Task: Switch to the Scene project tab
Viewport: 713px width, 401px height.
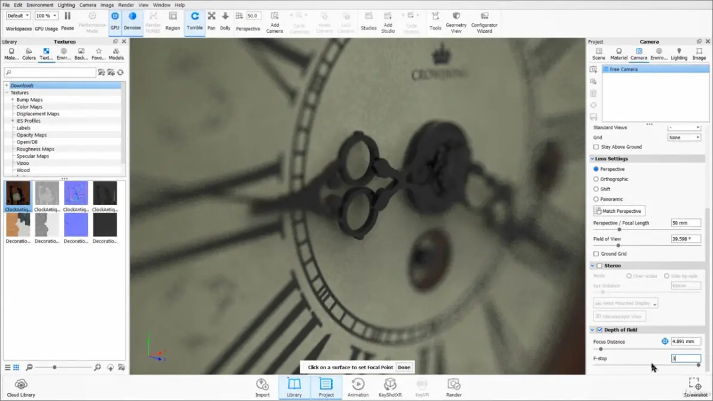Action: tap(598, 54)
